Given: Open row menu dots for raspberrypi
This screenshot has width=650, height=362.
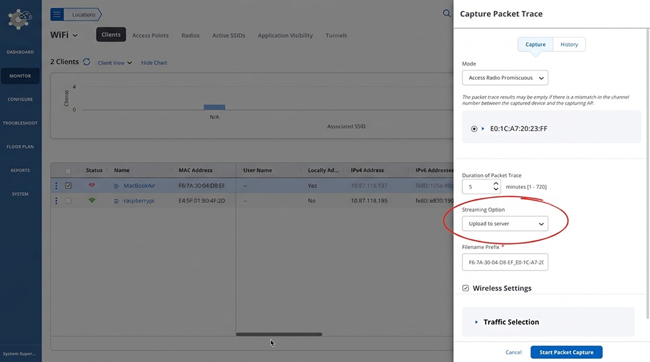Looking at the screenshot, I should (57, 200).
